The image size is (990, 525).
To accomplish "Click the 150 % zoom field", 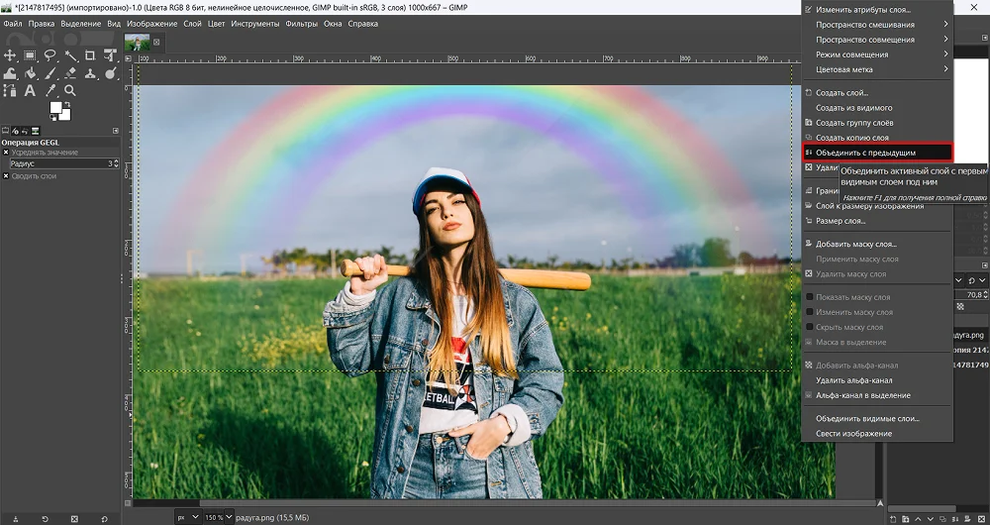I will coord(214,517).
